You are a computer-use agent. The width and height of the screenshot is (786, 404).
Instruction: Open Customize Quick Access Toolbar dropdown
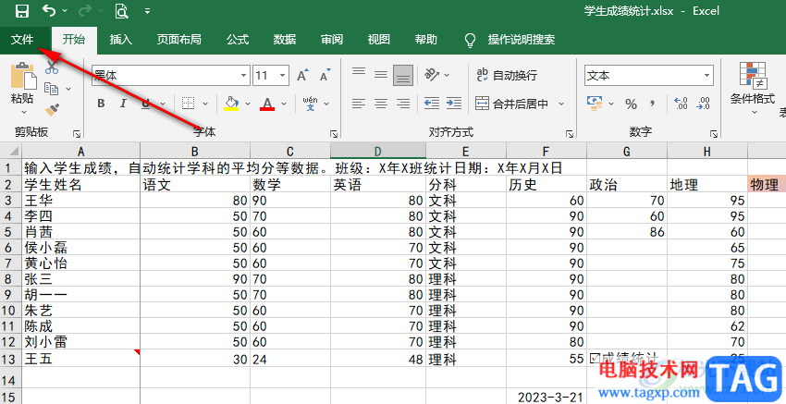[147, 10]
